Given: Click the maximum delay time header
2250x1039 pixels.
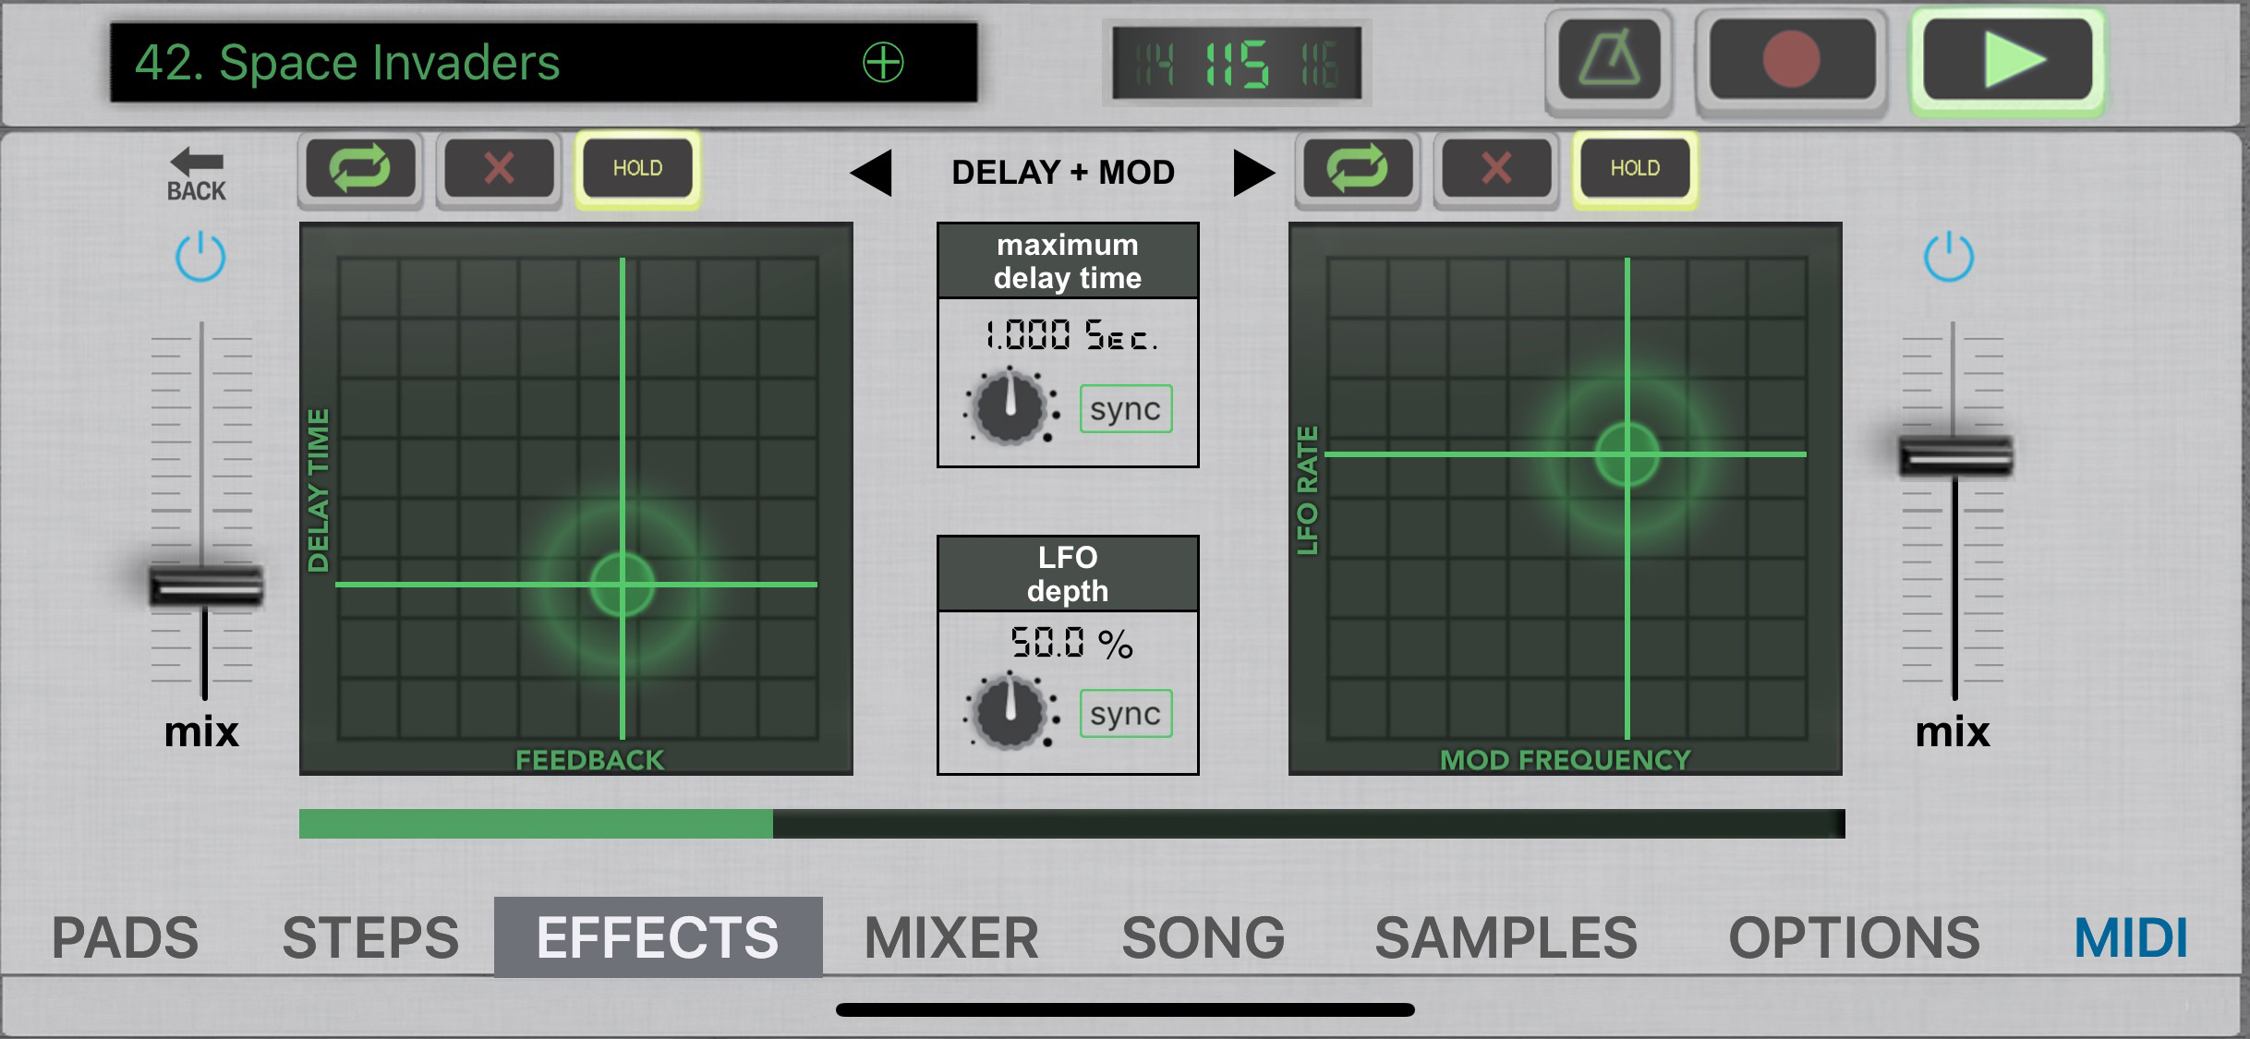Looking at the screenshot, I should 1068,261.
